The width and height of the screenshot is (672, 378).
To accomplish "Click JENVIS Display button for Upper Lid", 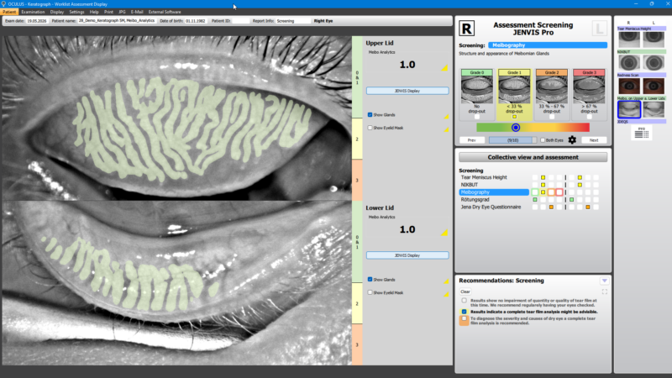I will pyautogui.click(x=407, y=91).
